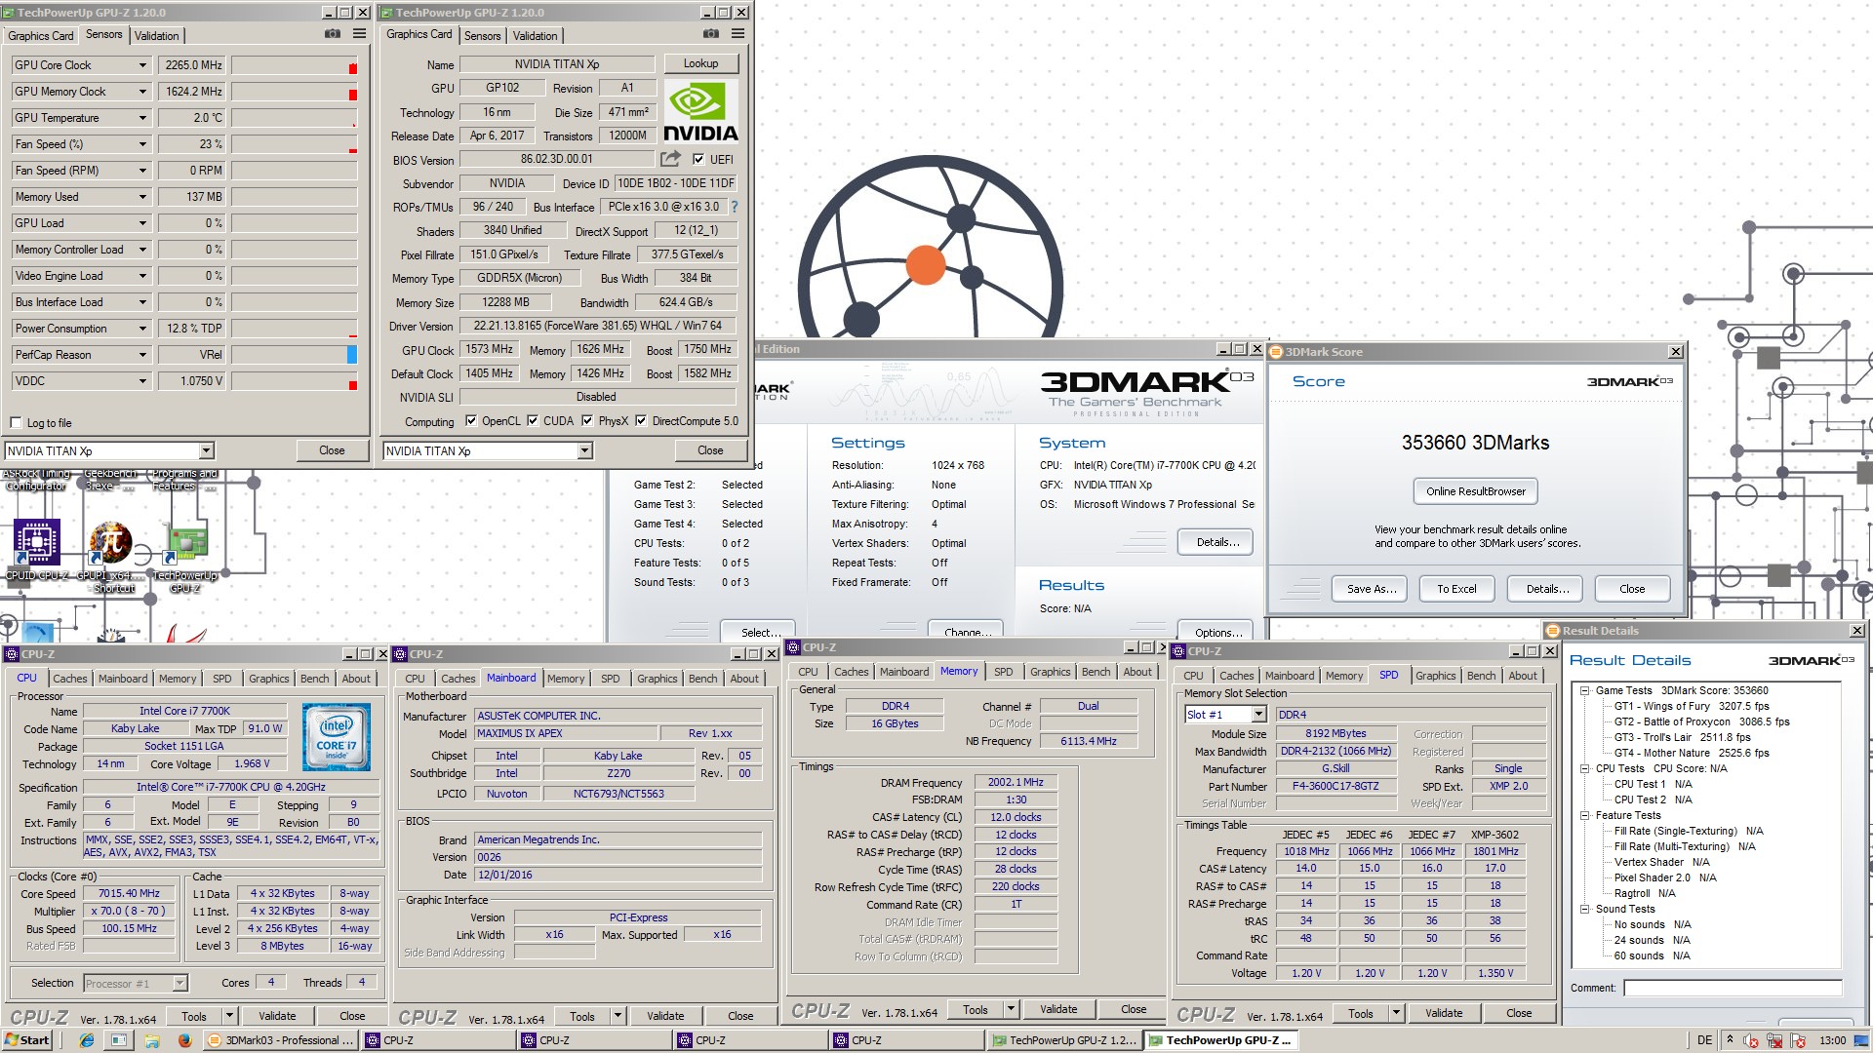
Task: Click the Bus Interface question mark help icon
Action: (735, 207)
